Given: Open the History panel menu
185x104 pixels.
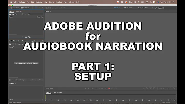Looking at the screenshot, I should pos(15,84).
